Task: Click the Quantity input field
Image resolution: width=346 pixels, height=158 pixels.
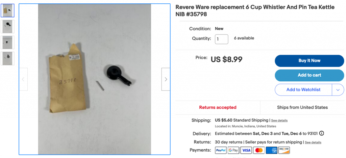Action: tap(222, 39)
